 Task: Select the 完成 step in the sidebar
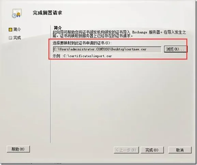tap(17, 38)
